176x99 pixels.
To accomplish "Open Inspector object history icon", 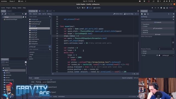I will point(174,14).
